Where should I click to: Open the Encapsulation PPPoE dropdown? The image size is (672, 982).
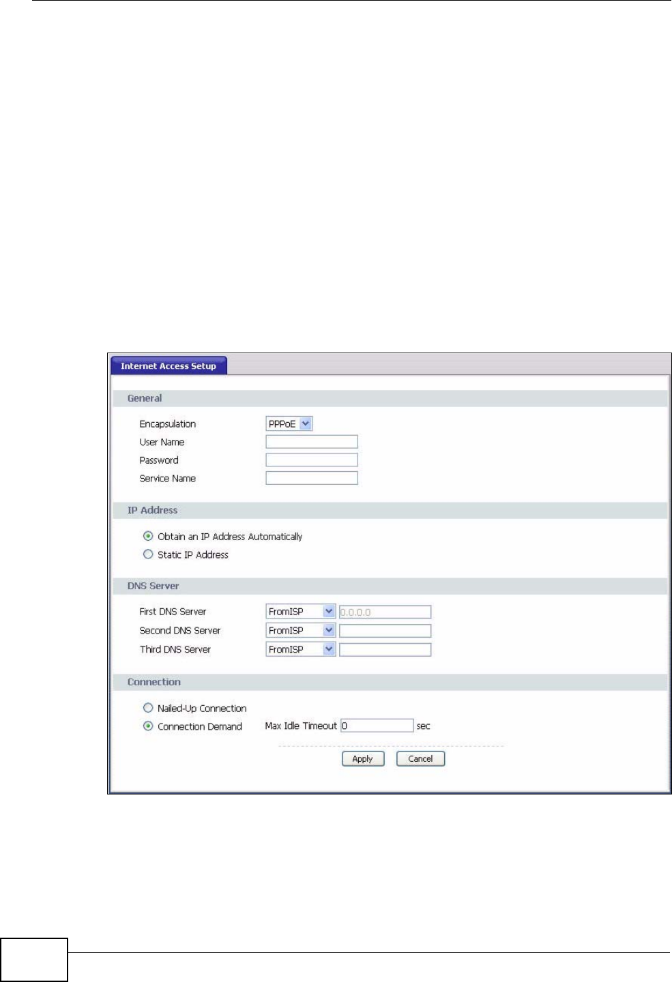tap(289, 423)
